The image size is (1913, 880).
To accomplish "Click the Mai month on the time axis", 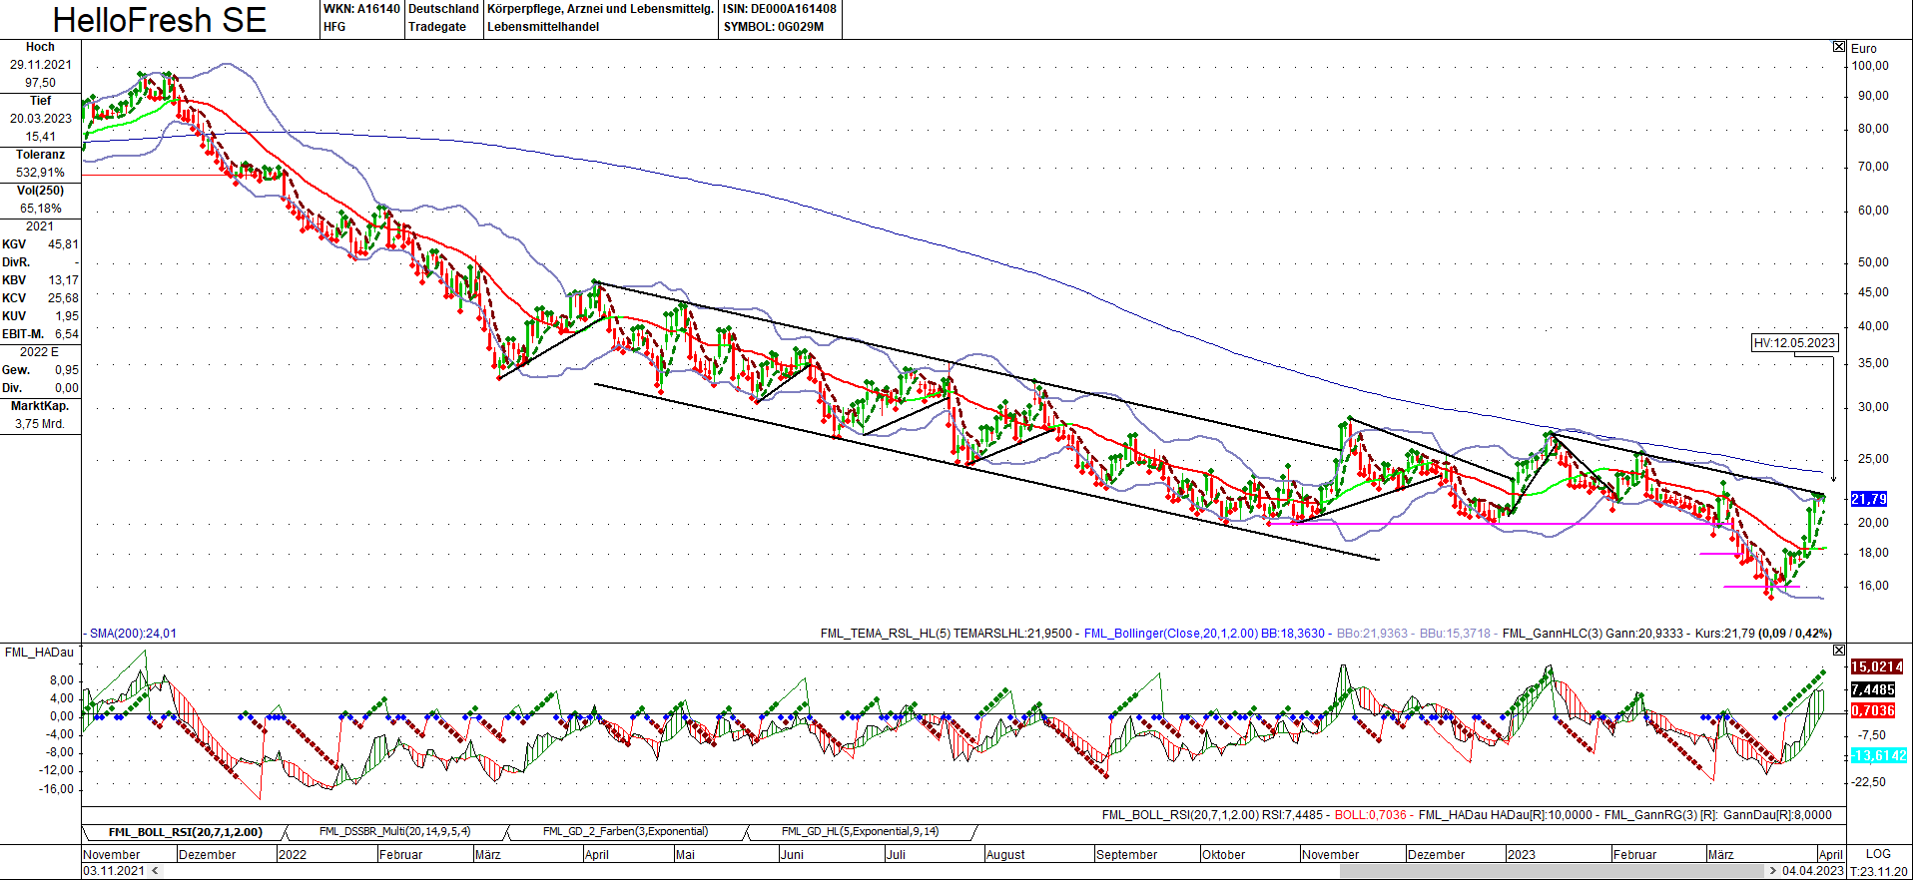I will 685,855.
